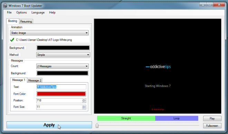Expand the Method Simple dropdown
Viewport: 228px width, 134px height.
[63, 55]
